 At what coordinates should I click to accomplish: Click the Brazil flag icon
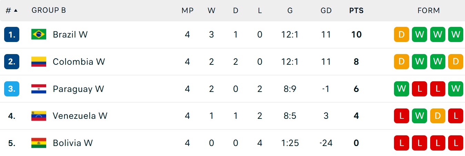[x=39, y=34]
